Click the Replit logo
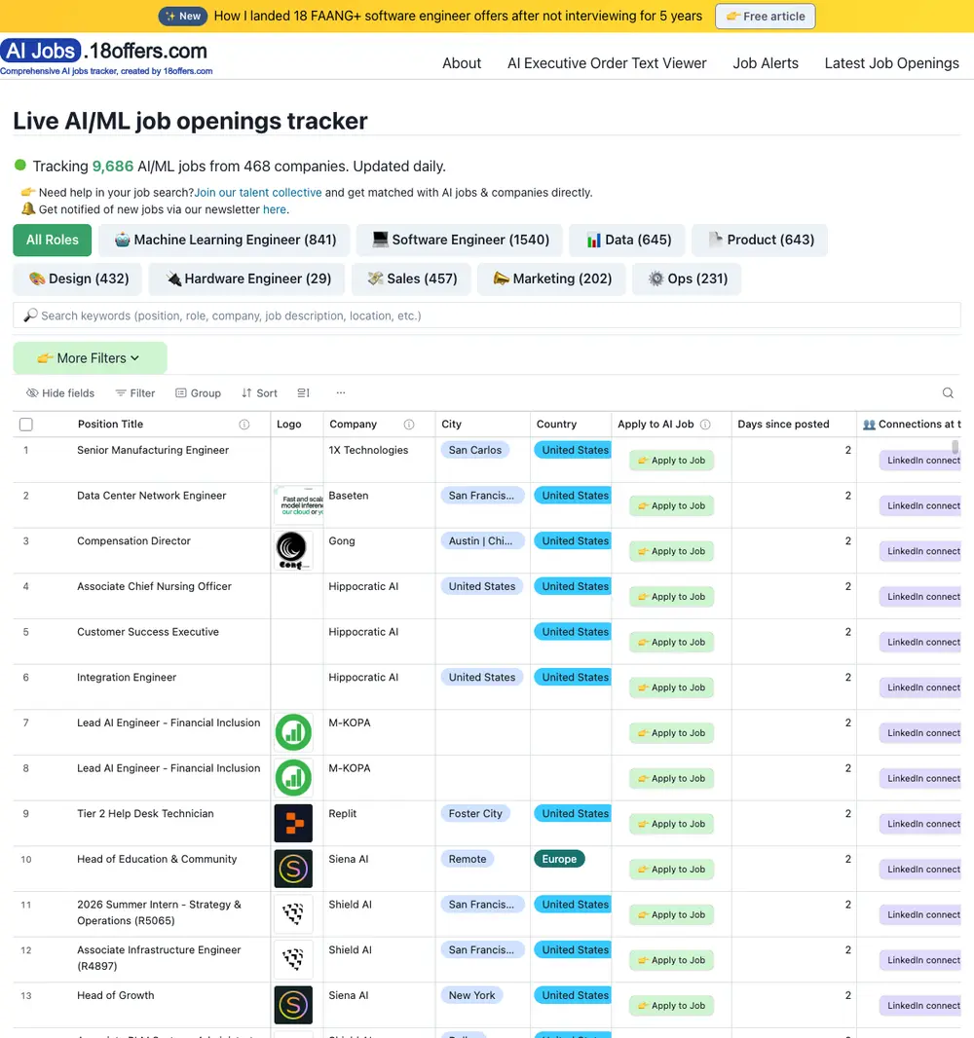The height and width of the screenshot is (1038, 974). click(293, 823)
